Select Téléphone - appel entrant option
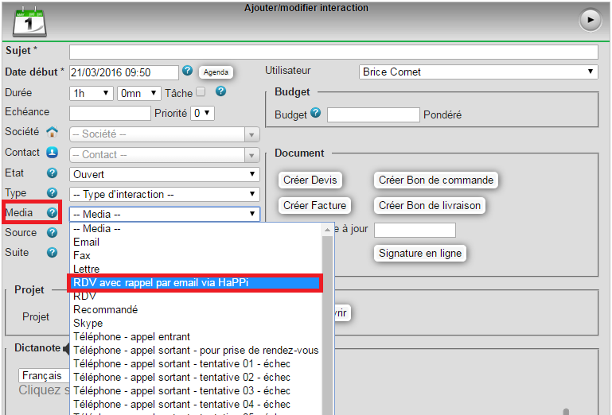The image size is (612, 415). [196, 336]
